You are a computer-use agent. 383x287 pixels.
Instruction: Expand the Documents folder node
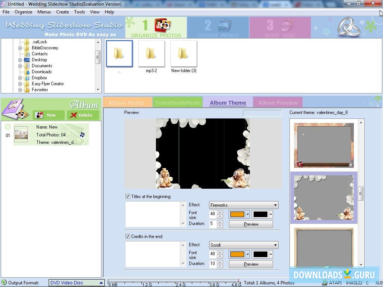click(20, 66)
